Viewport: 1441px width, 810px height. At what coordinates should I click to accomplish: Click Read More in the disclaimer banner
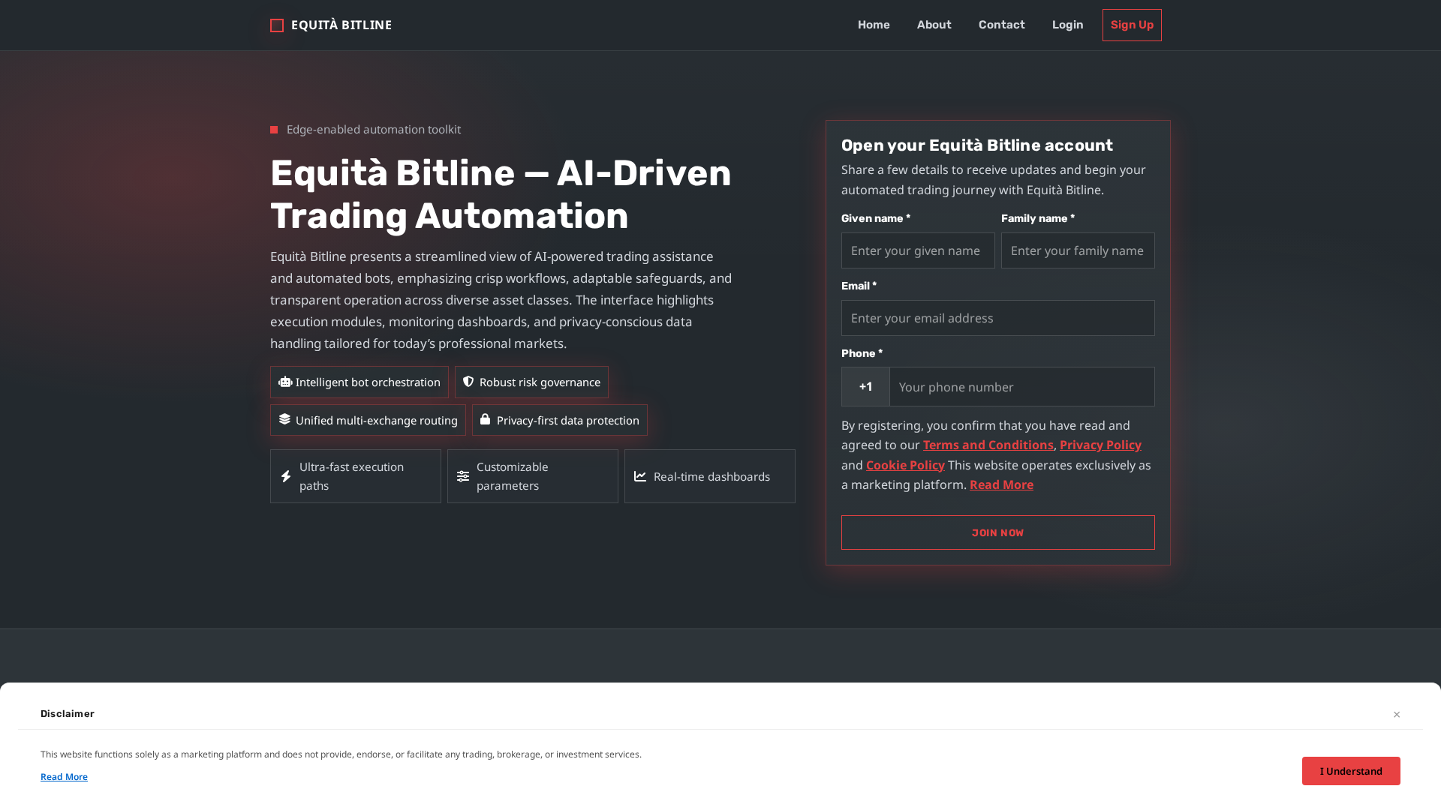64,776
